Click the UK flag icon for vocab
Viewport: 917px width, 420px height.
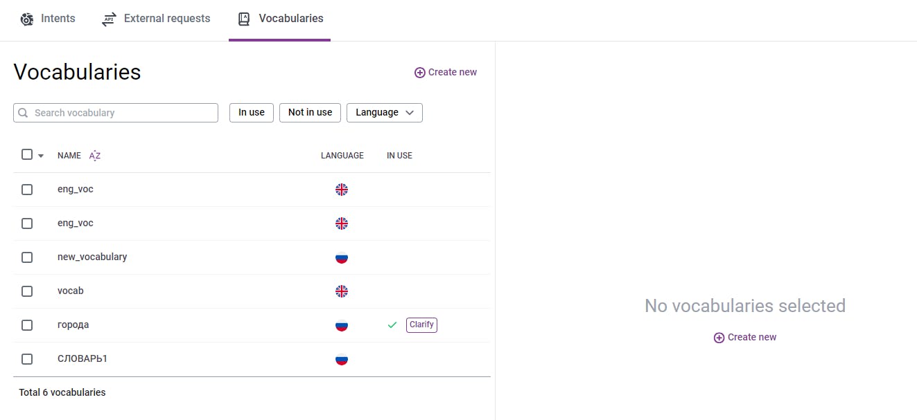(341, 291)
